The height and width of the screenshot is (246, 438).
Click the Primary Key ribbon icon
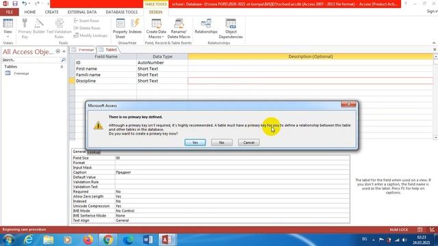pos(25,29)
